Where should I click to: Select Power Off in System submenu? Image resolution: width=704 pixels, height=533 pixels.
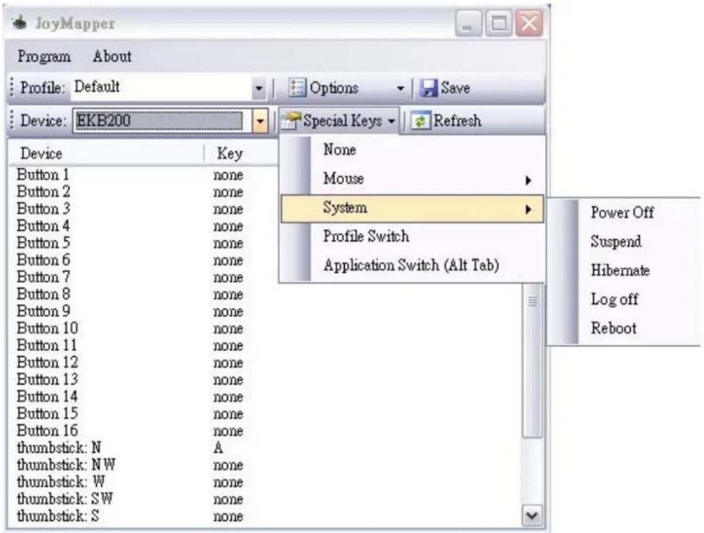click(x=622, y=213)
